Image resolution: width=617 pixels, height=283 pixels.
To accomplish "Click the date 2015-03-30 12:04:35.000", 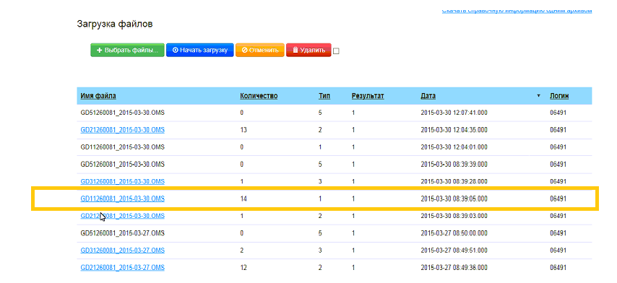I will click(x=454, y=130).
